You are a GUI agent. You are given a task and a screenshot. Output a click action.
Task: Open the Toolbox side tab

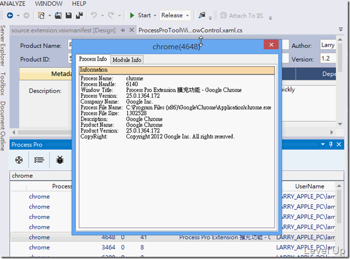(3, 84)
